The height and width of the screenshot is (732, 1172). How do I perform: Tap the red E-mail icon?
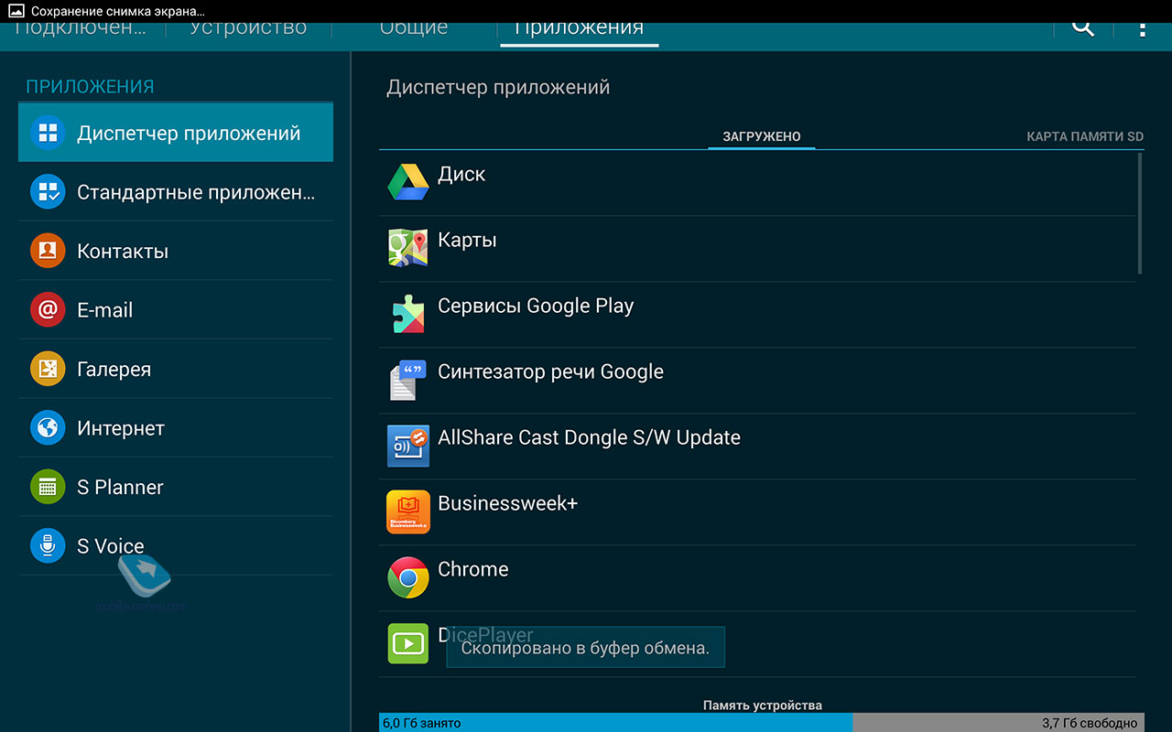tap(48, 310)
